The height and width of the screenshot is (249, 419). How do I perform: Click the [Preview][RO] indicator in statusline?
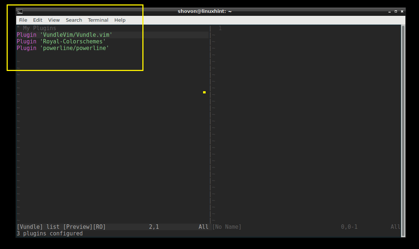[85, 227]
